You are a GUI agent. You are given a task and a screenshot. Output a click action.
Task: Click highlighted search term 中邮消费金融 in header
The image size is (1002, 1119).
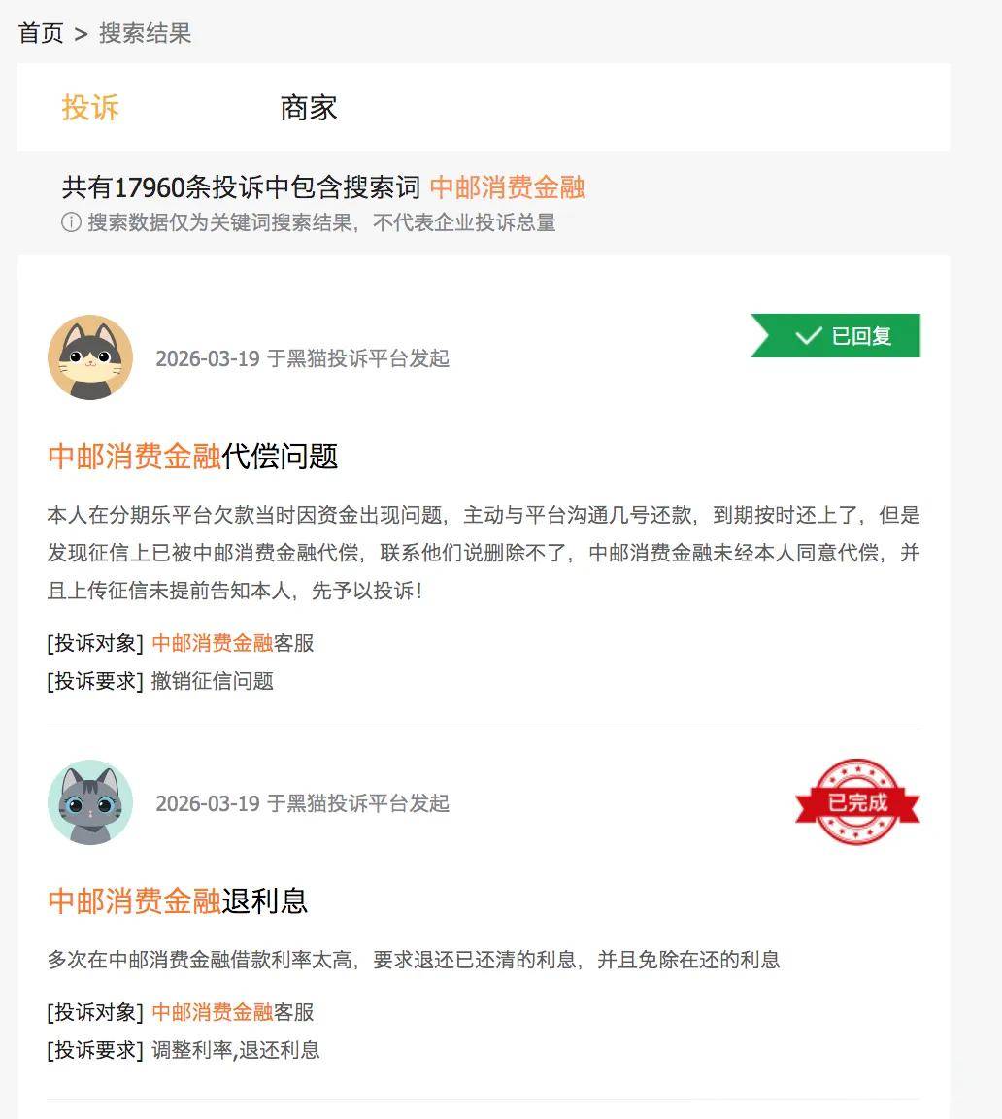pyautogui.click(x=508, y=186)
